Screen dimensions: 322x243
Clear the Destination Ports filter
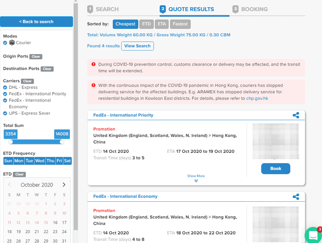tap(47, 69)
